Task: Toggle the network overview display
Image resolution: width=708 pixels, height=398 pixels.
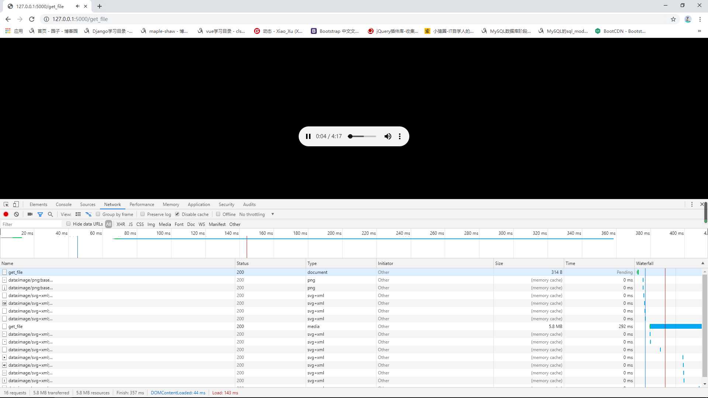Action: [x=88, y=214]
